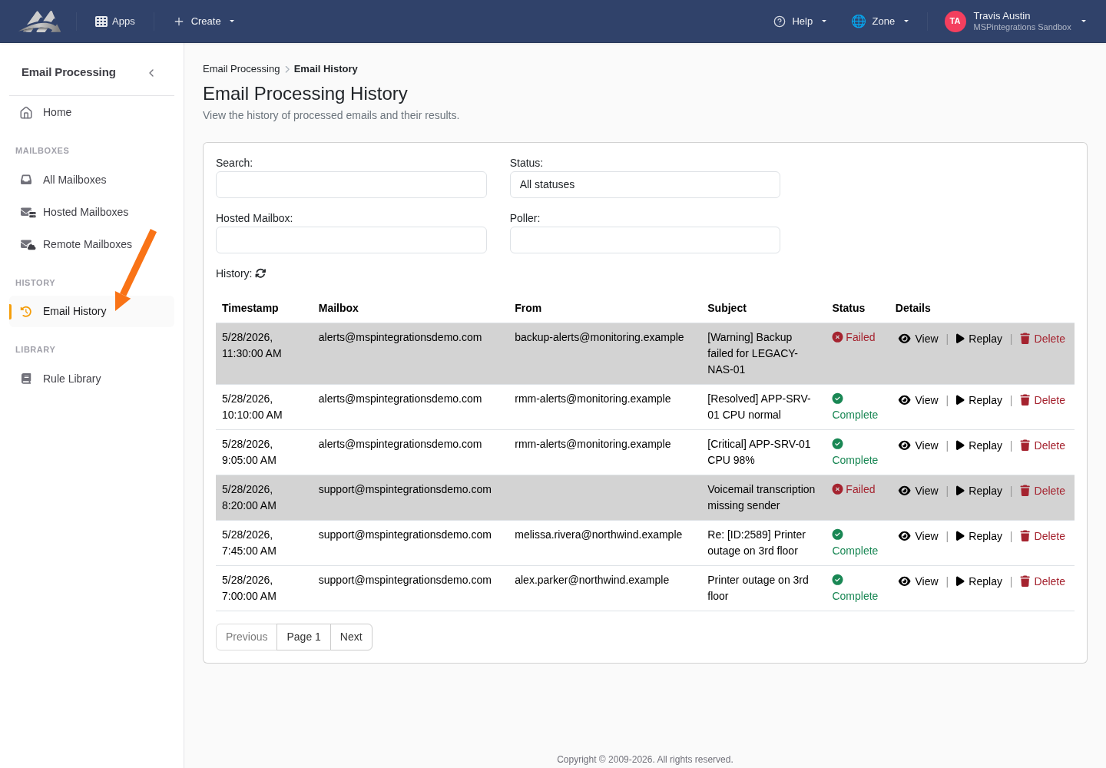
Task: Click the Failed status of the 8:20:00 AM row
Action: click(x=853, y=489)
